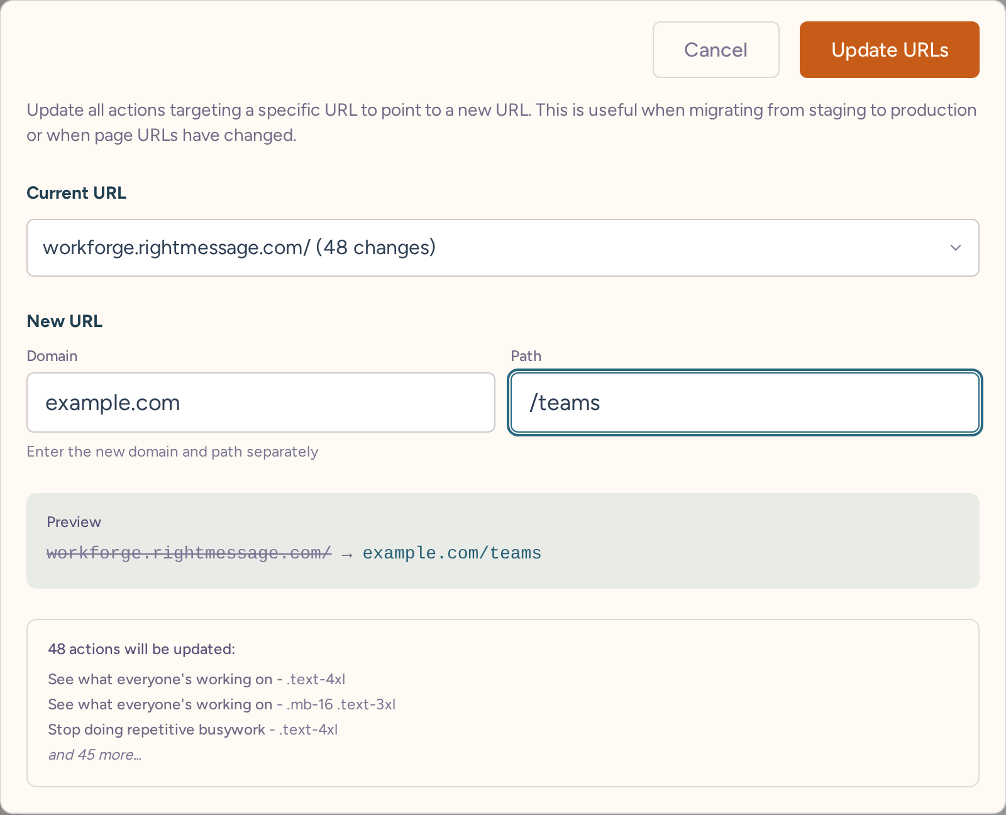Click the dropdown chevron arrow icon

956,248
